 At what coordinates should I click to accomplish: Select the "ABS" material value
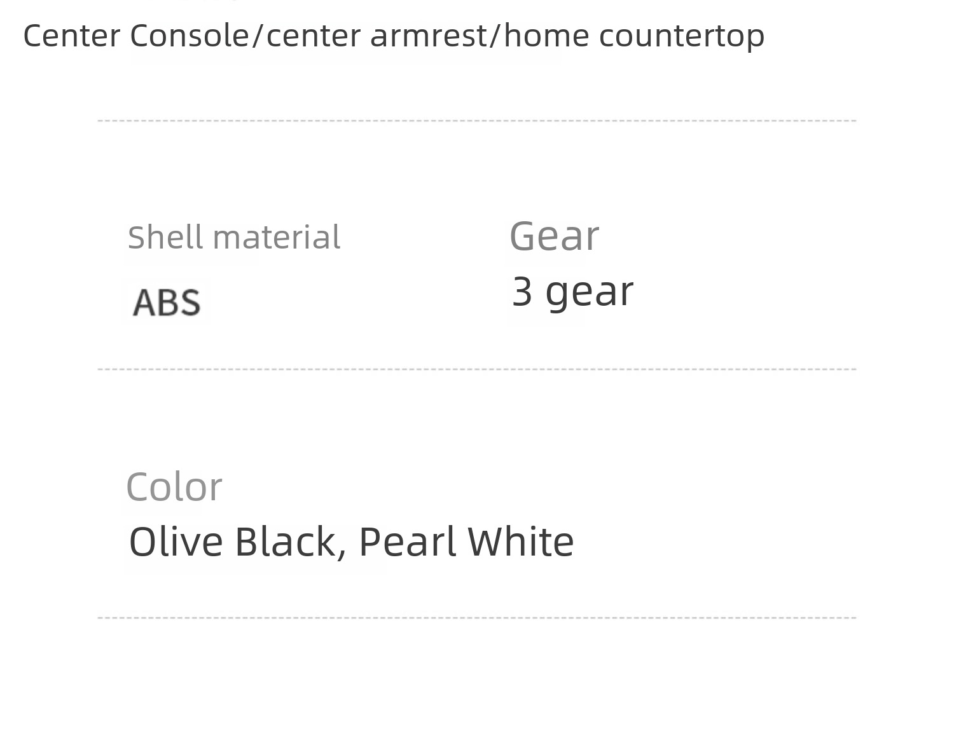[x=167, y=302]
